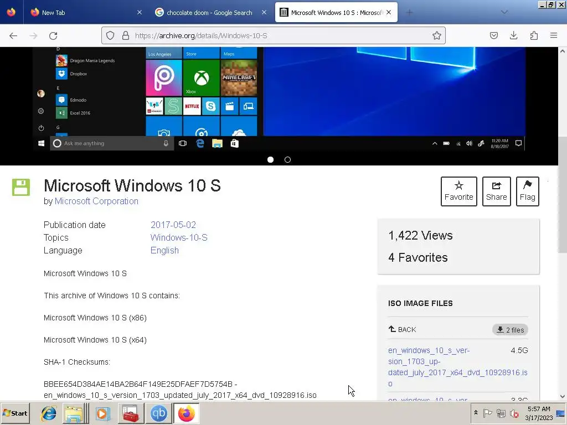Click the 4.5G file size text
The image size is (567, 425).
tap(519, 350)
